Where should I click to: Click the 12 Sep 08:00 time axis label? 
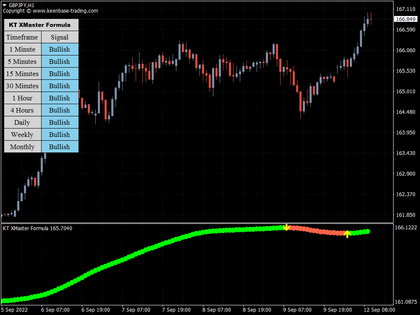point(379,310)
